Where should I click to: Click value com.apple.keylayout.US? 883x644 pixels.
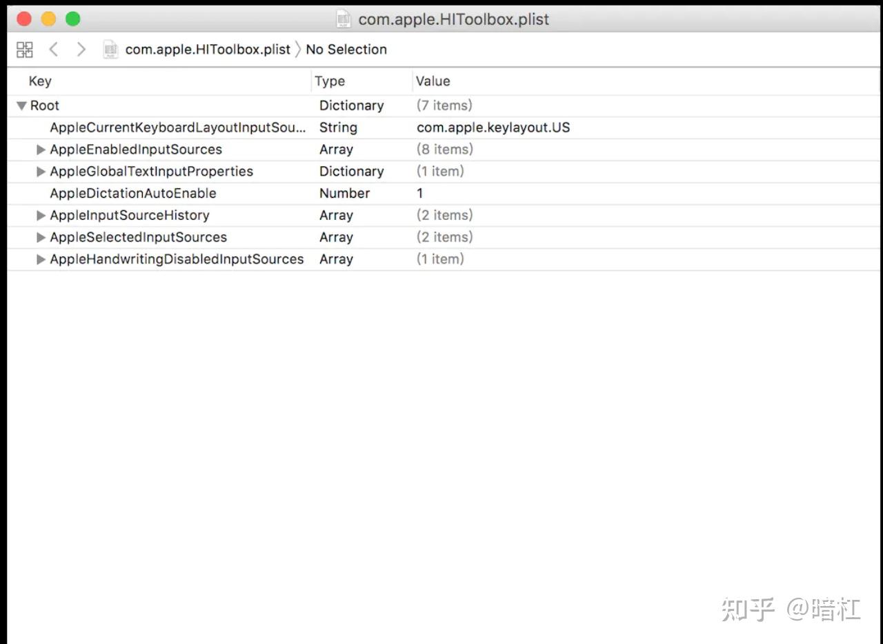pyautogui.click(x=493, y=128)
